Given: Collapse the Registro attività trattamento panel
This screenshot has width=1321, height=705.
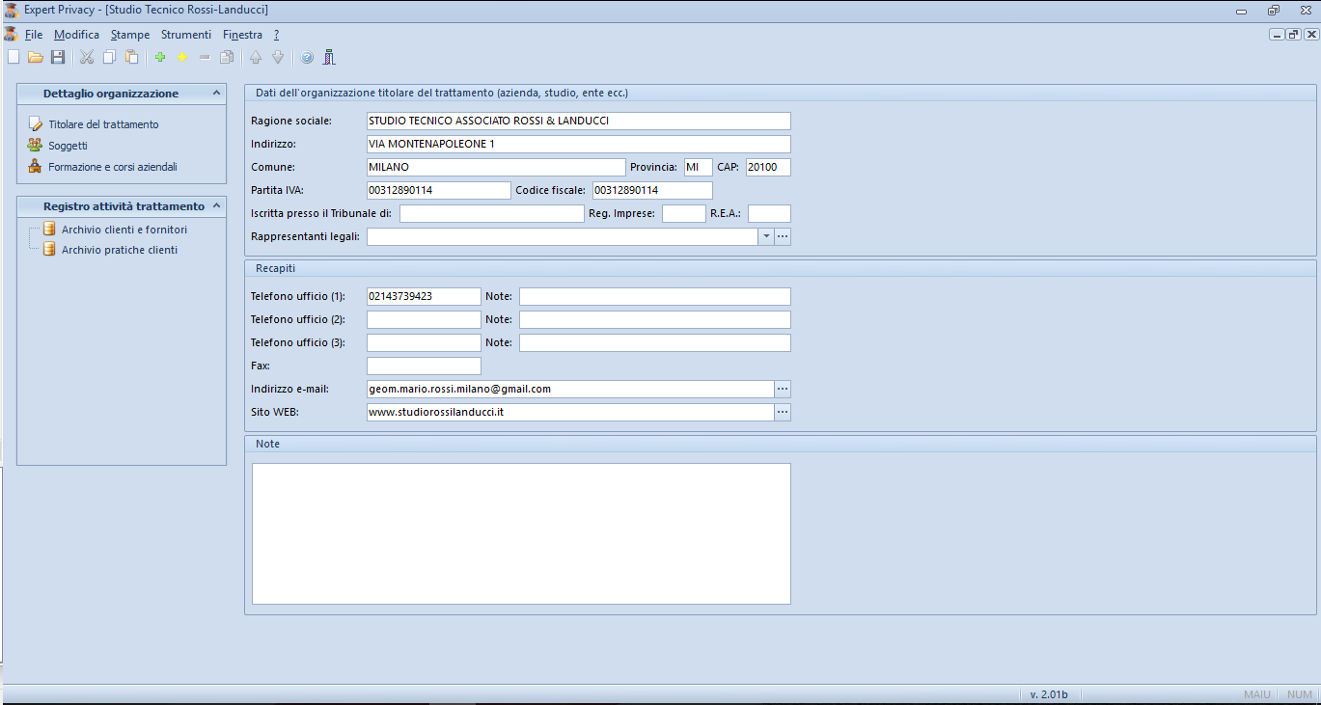Looking at the screenshot, I should pyautogui.click(x=217, y=206).
